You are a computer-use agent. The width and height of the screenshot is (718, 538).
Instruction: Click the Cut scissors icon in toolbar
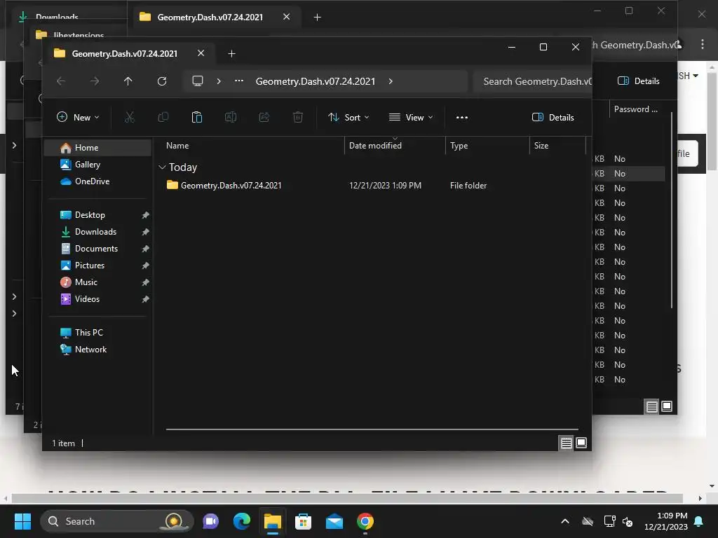130,118
